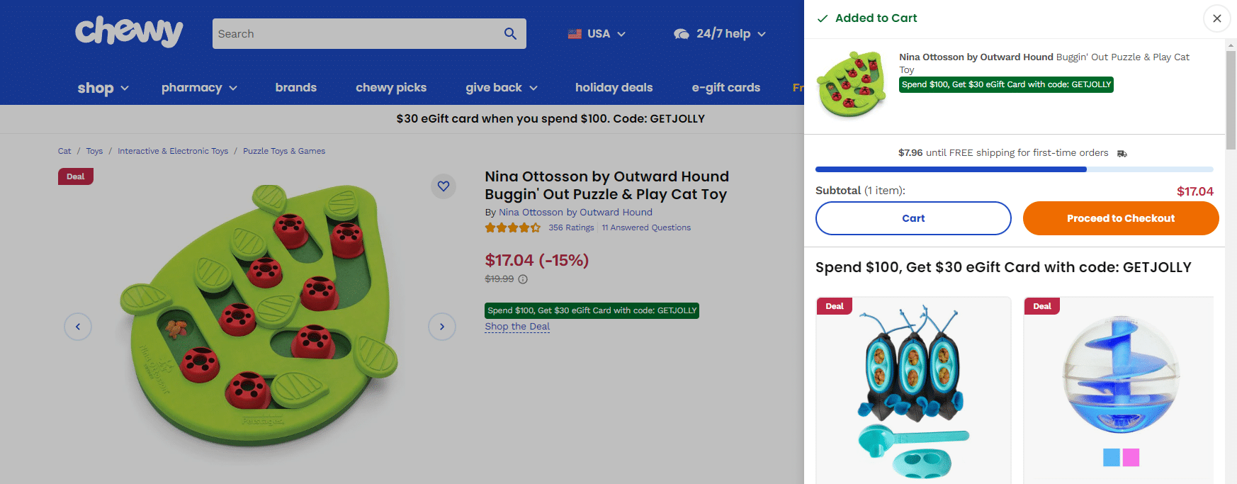1237x484 pixels.
Task: Open holiday deals from the navigation
Action: pyautogui.click(x=614, y=88)
